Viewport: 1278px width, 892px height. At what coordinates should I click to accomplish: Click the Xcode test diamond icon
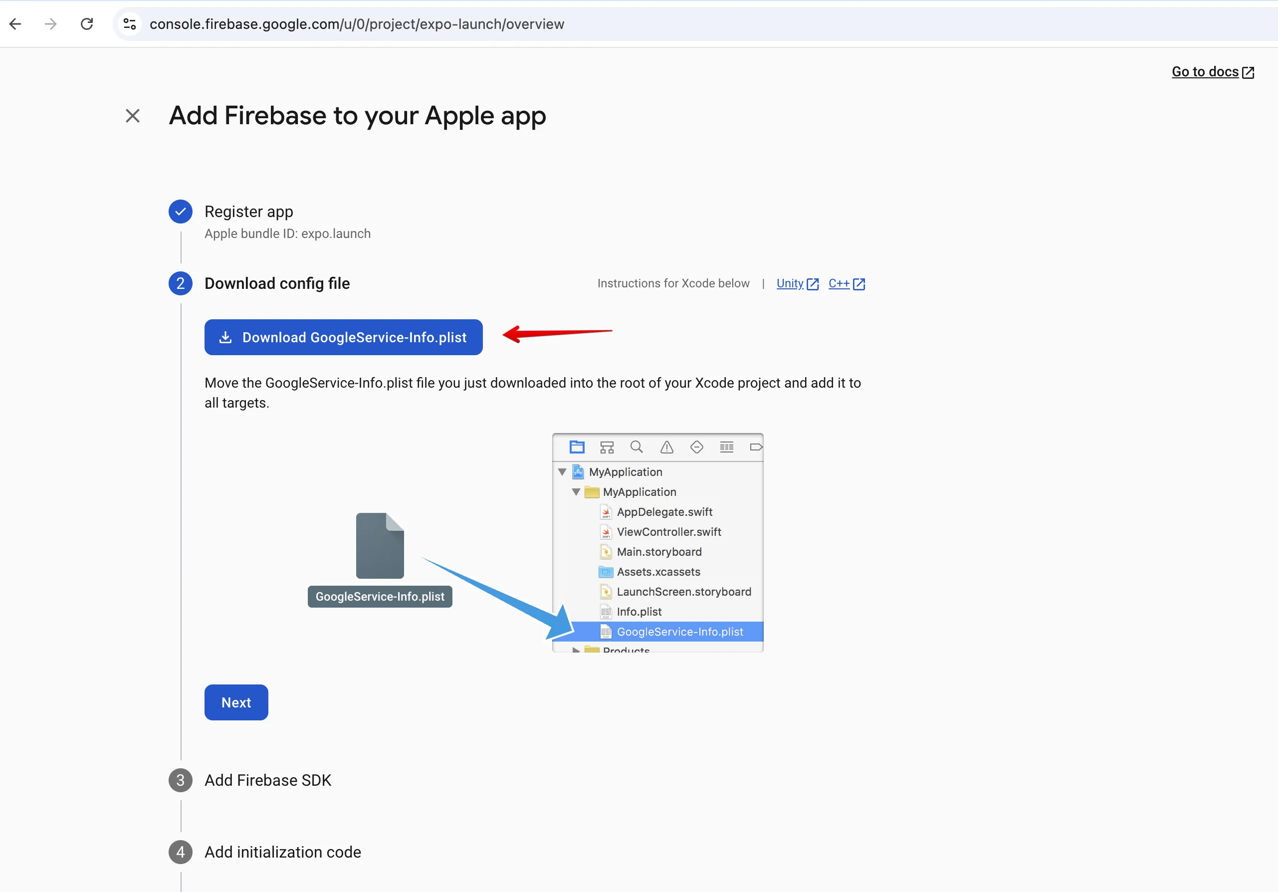[x=697, y=447]
